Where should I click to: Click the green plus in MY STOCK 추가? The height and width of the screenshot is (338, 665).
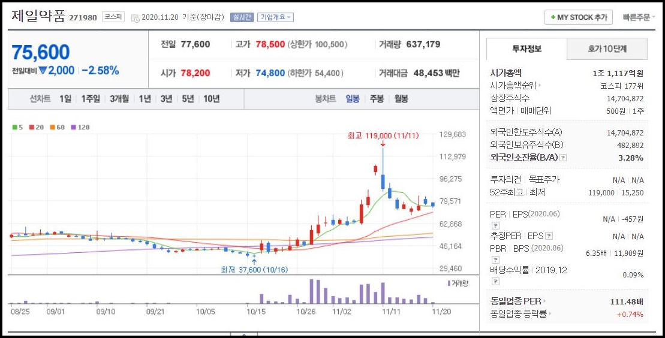click(553, 17)
